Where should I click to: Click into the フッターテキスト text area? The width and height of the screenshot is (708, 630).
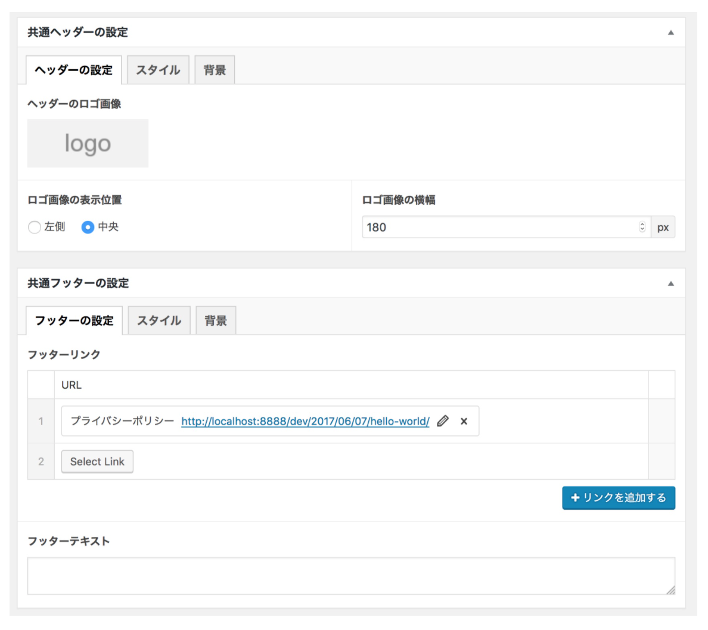[x=351, y=576]
